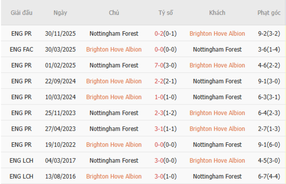
Task: Open Nottingham Forest in the 27/04/2023 row
Action: [114, 129]
